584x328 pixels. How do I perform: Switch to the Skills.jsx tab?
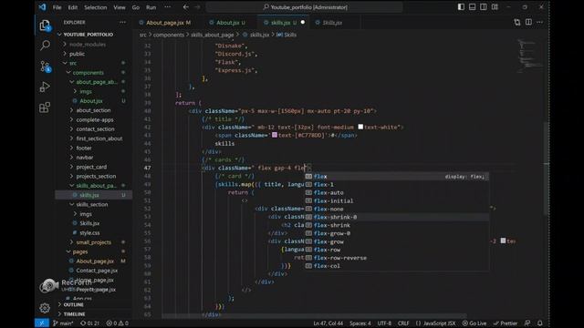pos(332,23)
